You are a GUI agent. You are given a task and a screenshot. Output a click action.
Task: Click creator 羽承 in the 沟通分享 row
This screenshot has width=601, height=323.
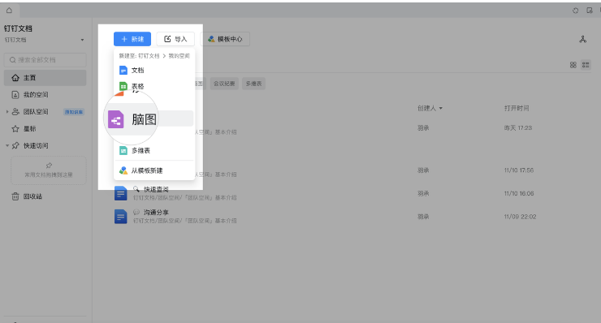[x=423, y=217]
